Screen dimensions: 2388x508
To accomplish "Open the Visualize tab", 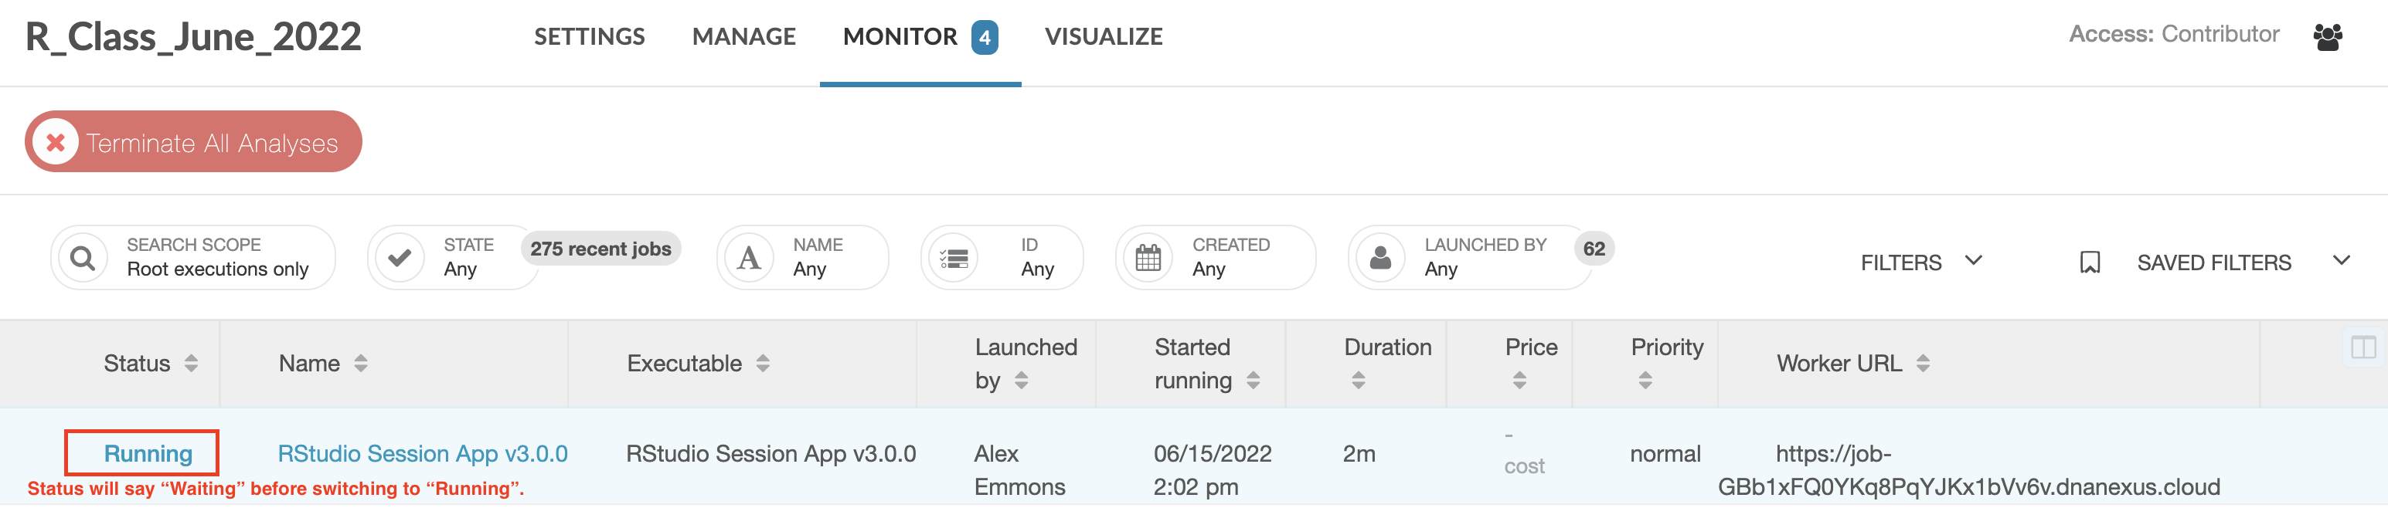I will click(1103, 37).
